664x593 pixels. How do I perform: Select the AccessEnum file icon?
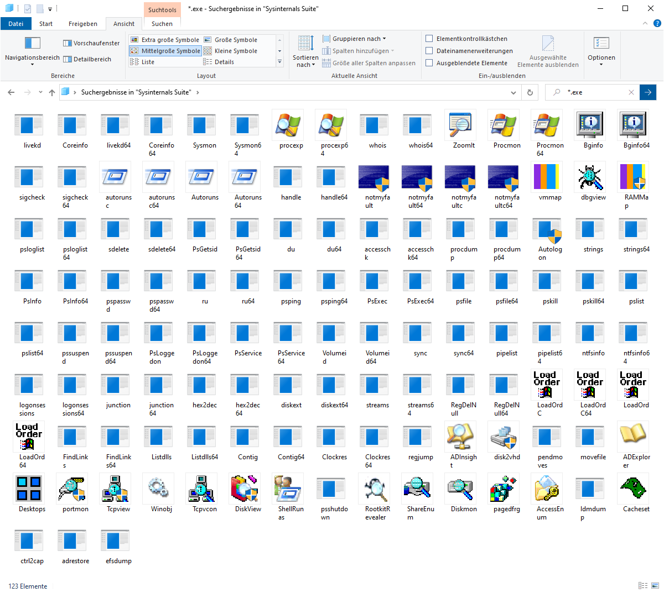pos(547,489)
